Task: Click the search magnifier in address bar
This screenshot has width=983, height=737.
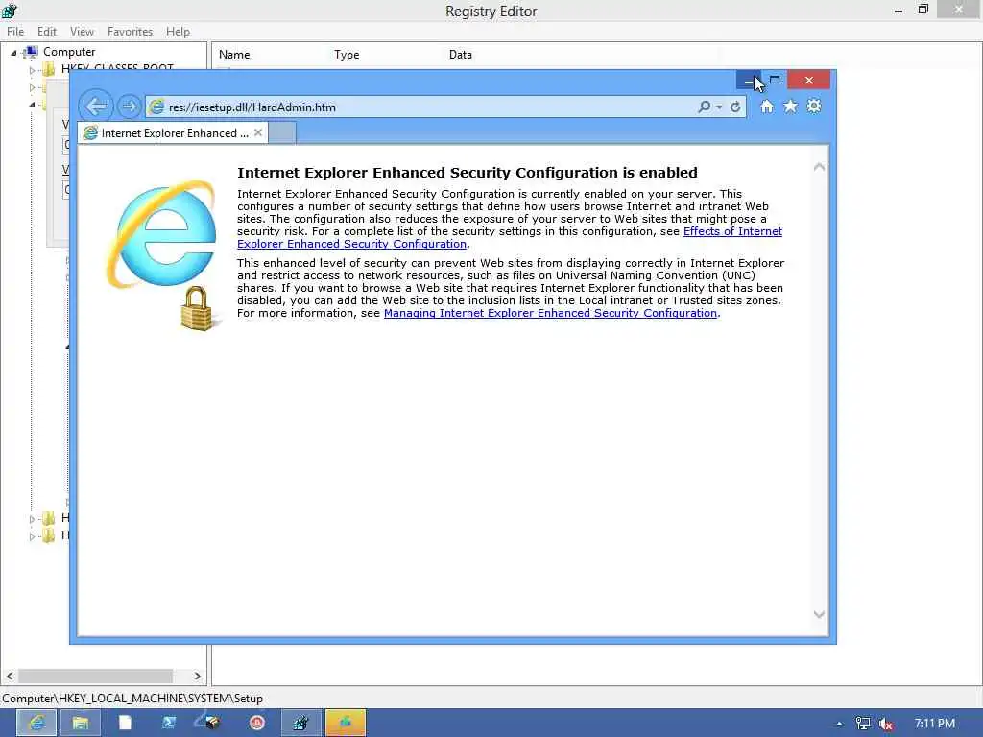Action: coord(704,107)
